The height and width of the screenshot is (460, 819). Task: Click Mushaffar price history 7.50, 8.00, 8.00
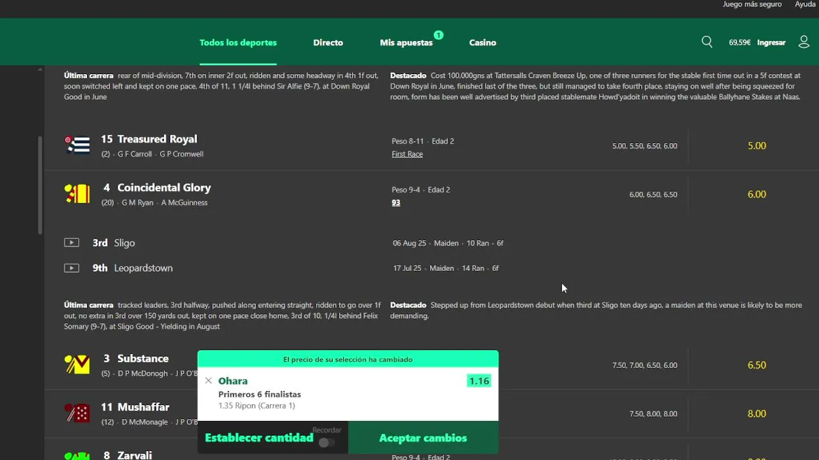653,413
